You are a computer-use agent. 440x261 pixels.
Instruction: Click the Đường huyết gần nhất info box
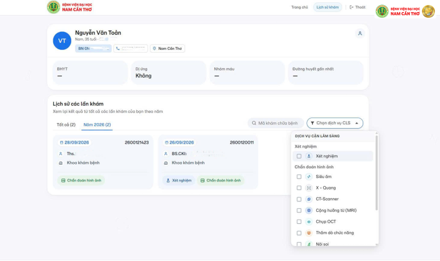pyautogui.click(x=326, y=73)
